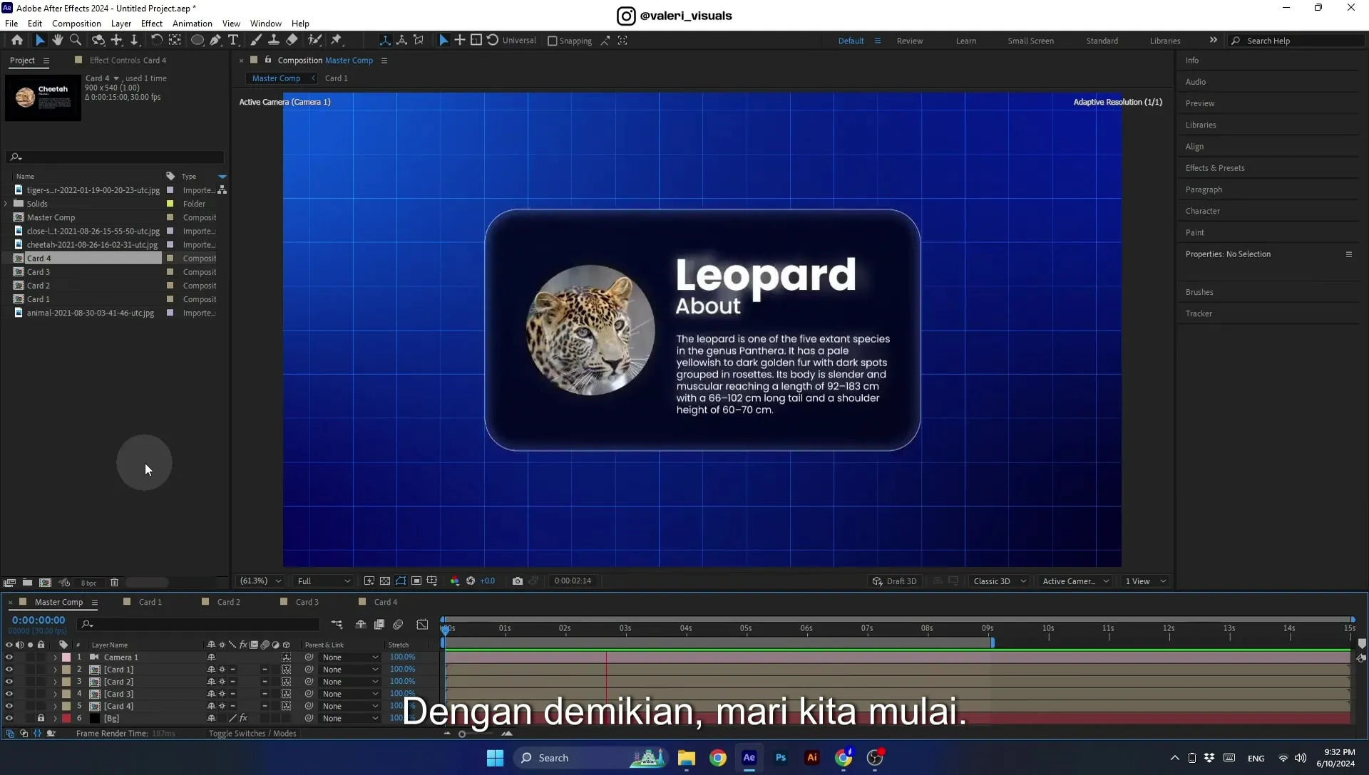The image size is (1369, 775).
Task: Open the 1 View layout dropdown
Action: [x=1145, y=581]
